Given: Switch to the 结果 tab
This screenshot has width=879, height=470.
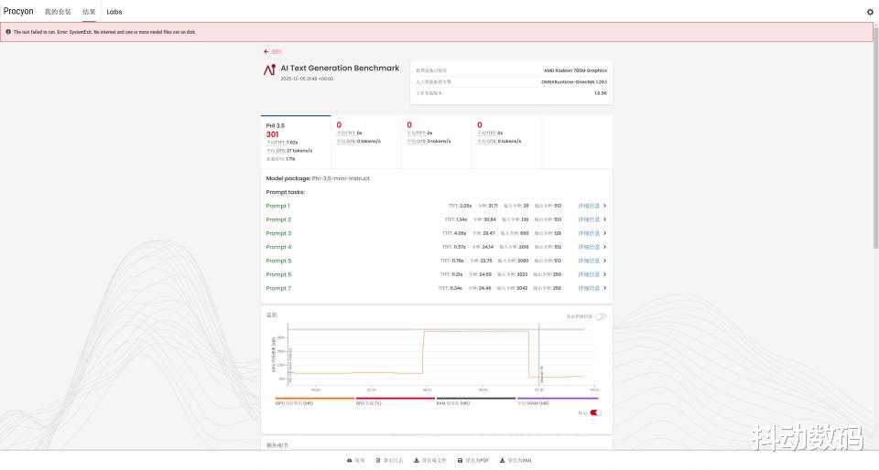Looking at the screenshot, I should coord(89,12).
